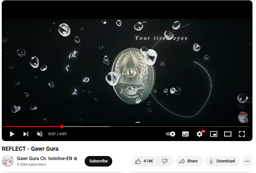The width and height of the screenshot is (256, 173).
Task: Open the miniplayer mode
Action: pos(214,134)
